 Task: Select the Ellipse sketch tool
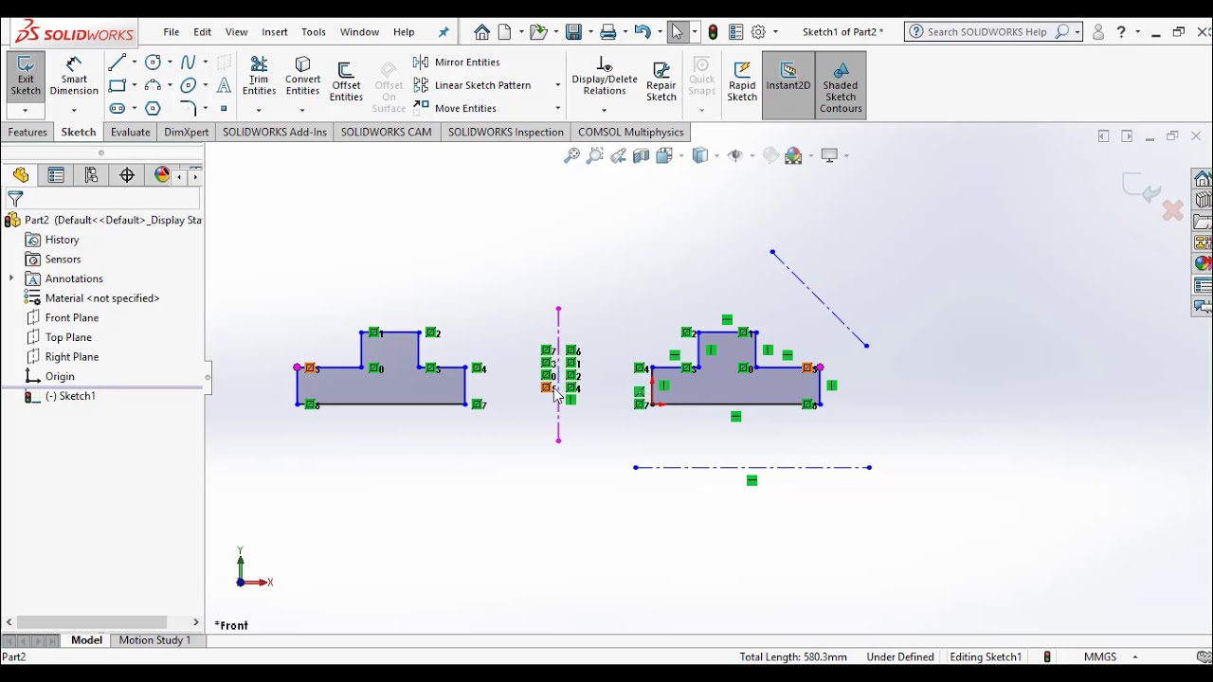[189, 85]
